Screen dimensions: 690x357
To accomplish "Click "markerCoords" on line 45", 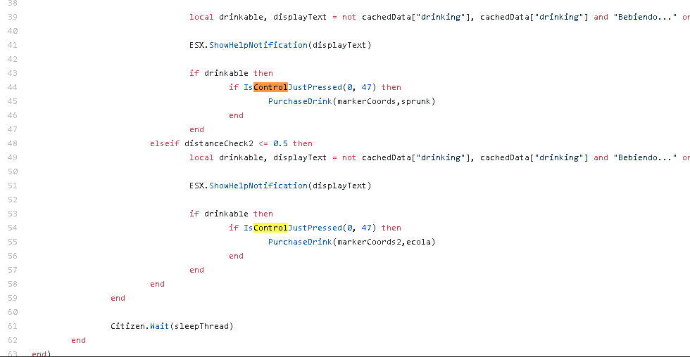I will [x=367, y=101].
